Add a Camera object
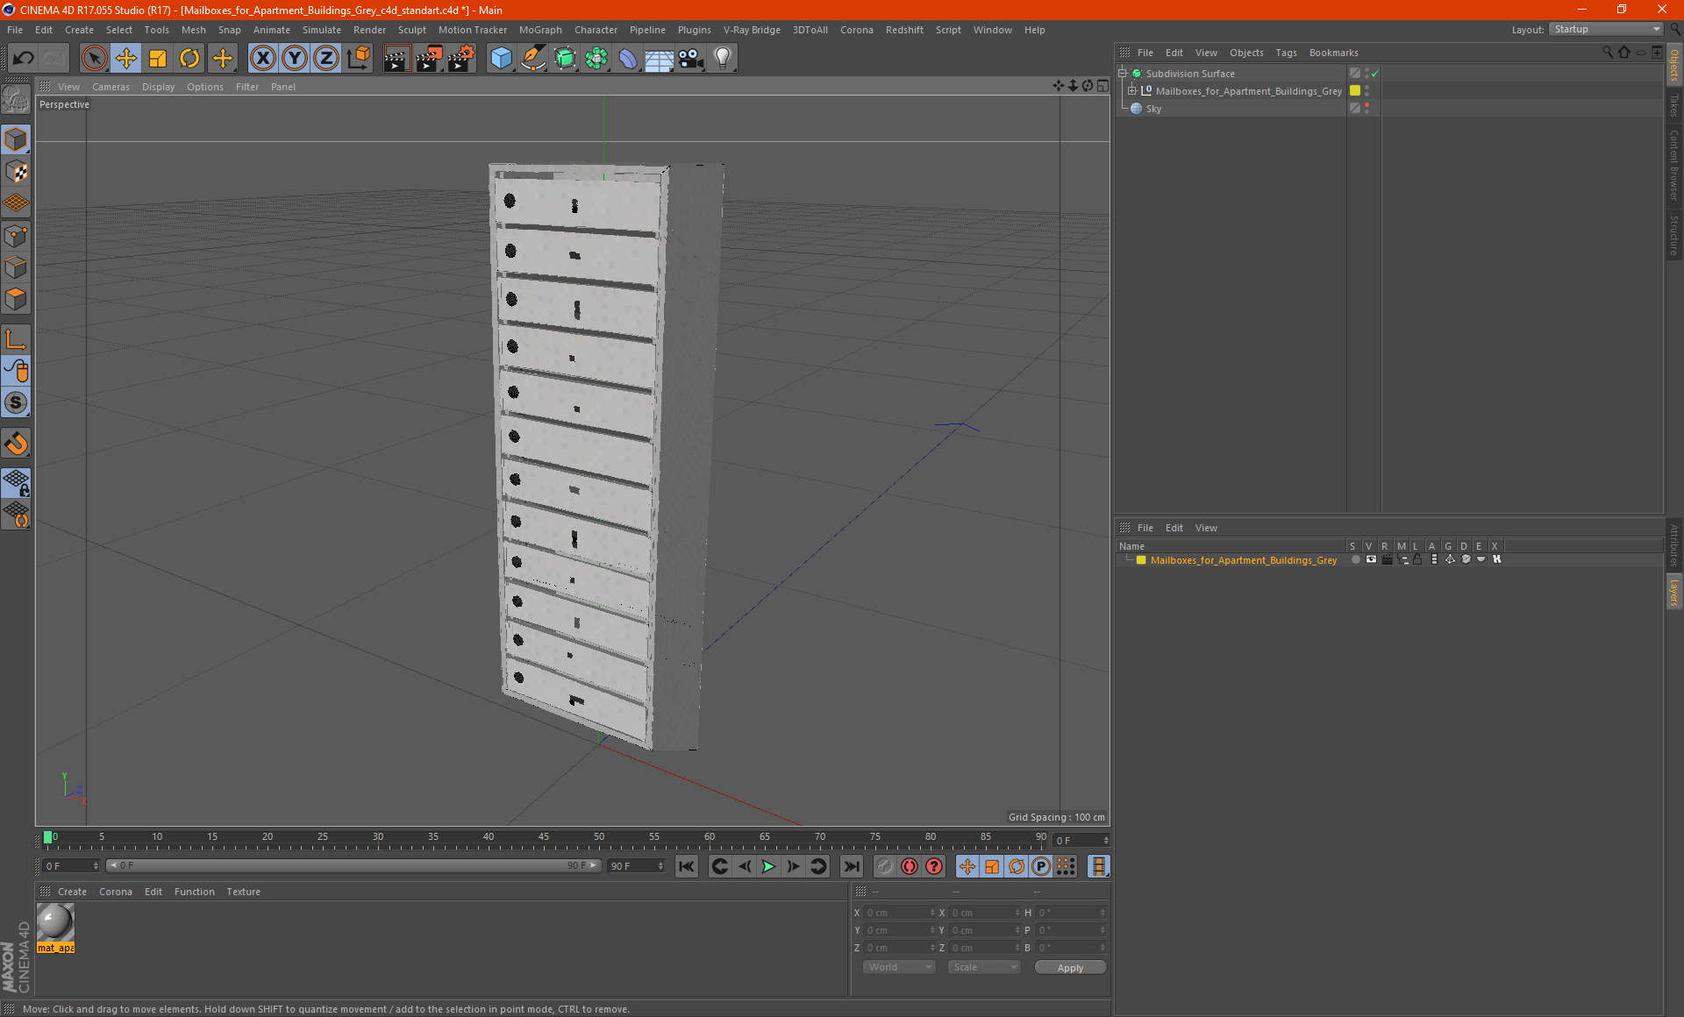Screen dimensions: 1684x1017 (x=691, y=59)
